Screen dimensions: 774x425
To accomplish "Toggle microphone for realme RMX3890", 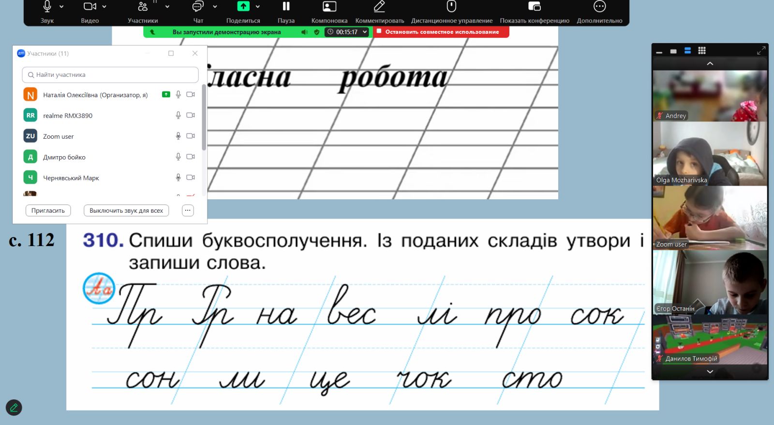I will [178, 116].
